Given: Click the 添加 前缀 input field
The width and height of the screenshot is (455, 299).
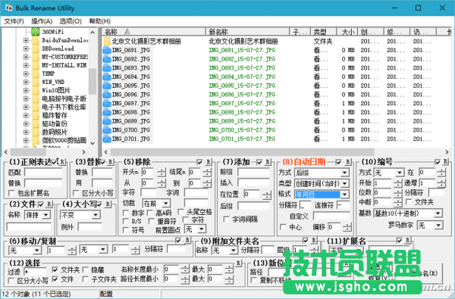Looking at the screenshot, I should tap(253, 173).
